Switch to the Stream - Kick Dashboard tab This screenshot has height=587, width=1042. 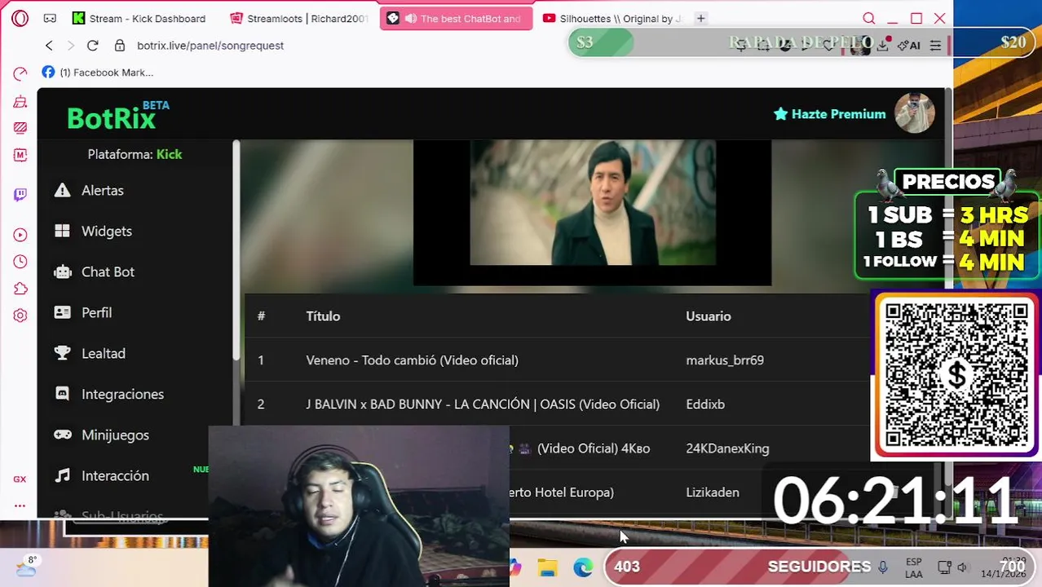(x=139, y=18)
